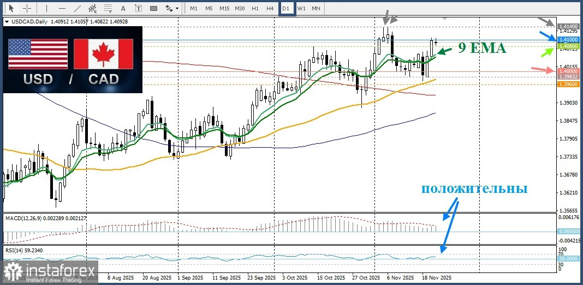This screenshot has height=285, width=583.
Task: Click the 1.39832 price label
Action: tap(567, 76)
